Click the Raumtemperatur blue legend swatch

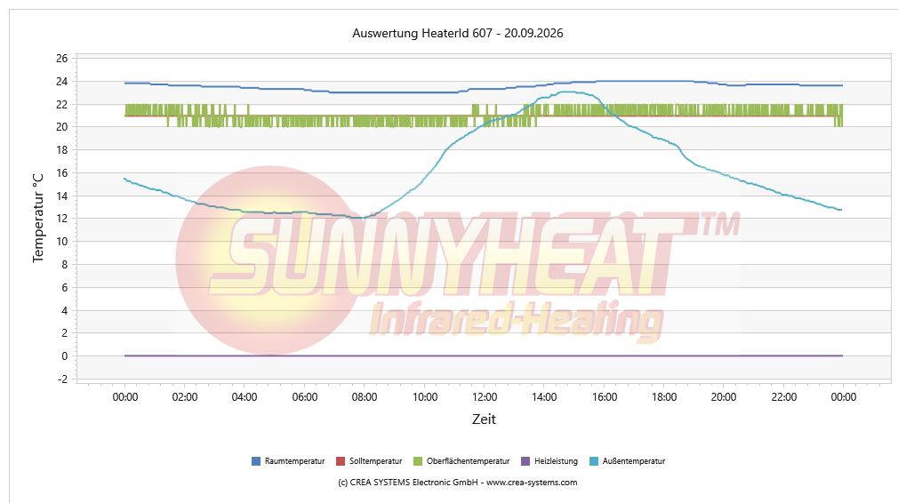256,461
